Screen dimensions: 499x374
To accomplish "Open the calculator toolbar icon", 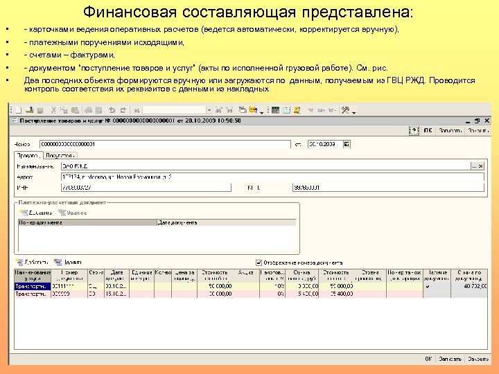I will point(276,110).
